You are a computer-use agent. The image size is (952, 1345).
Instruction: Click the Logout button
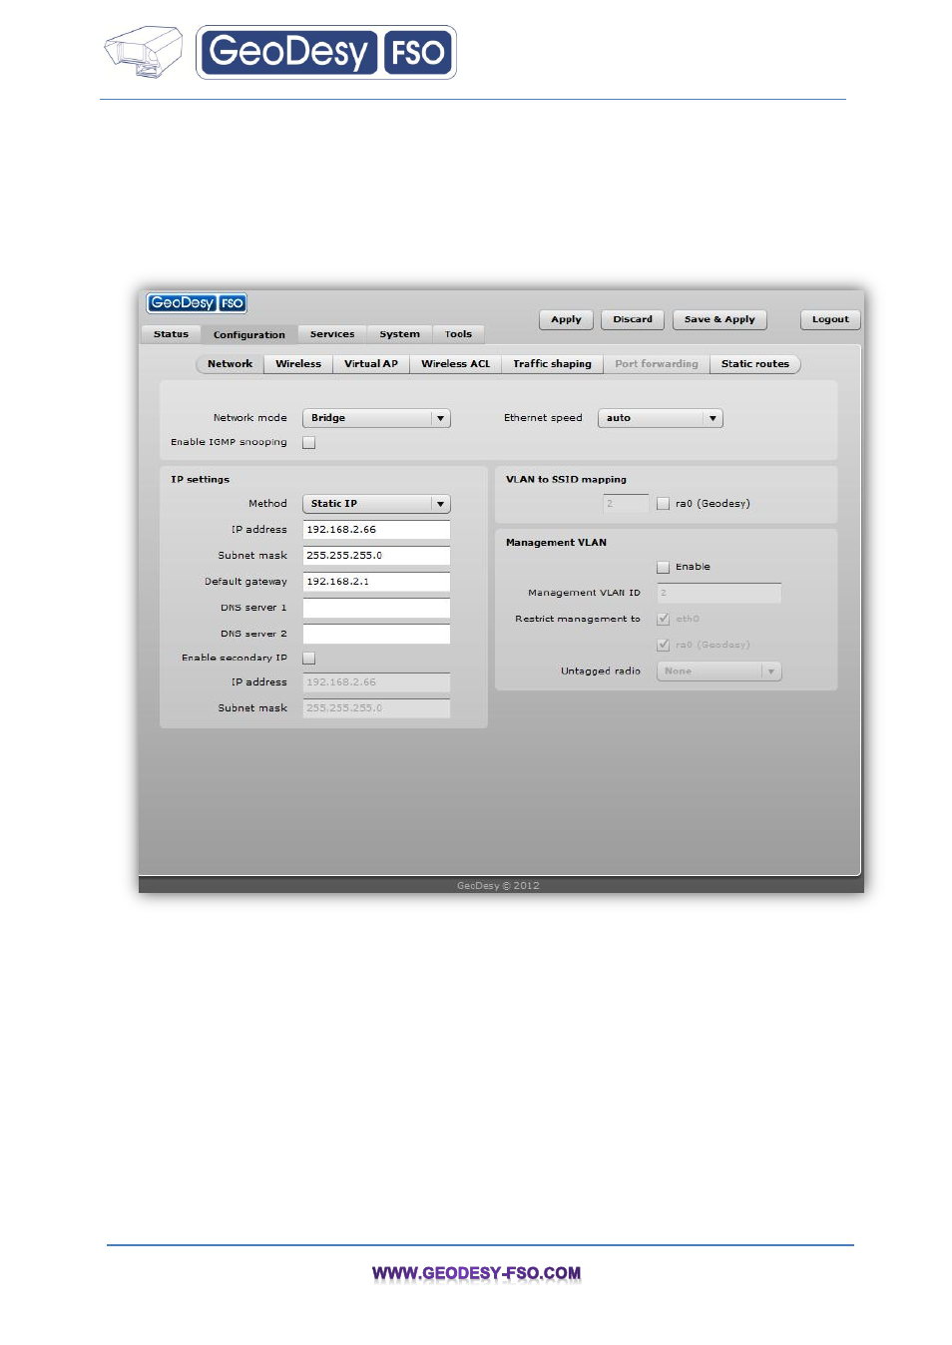click(830, 319)
